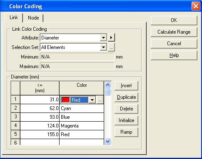
Task: Open the row 1 color dropdown arrow
Action: click(92, 100)
